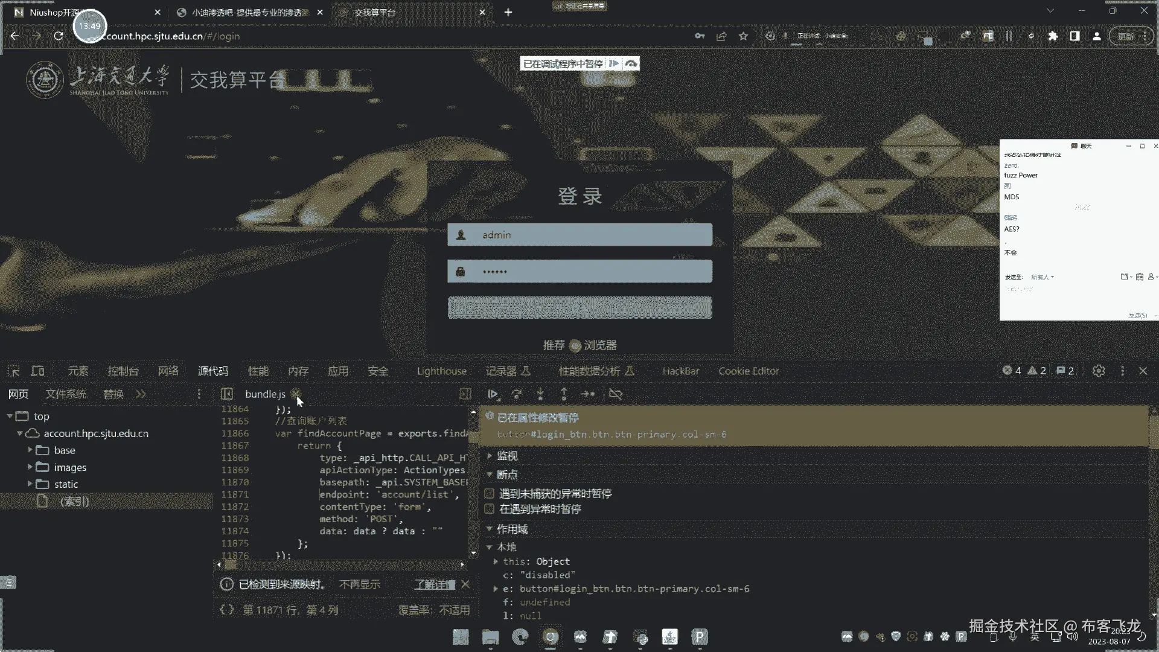Enable pause on uncaught exceptions checkbox
The image size is (1159, 652).
(490, 493)
